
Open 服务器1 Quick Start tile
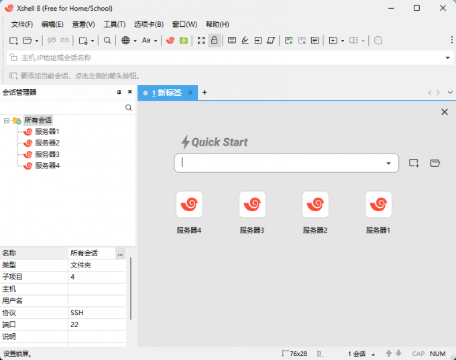click(x=378, y=204)
